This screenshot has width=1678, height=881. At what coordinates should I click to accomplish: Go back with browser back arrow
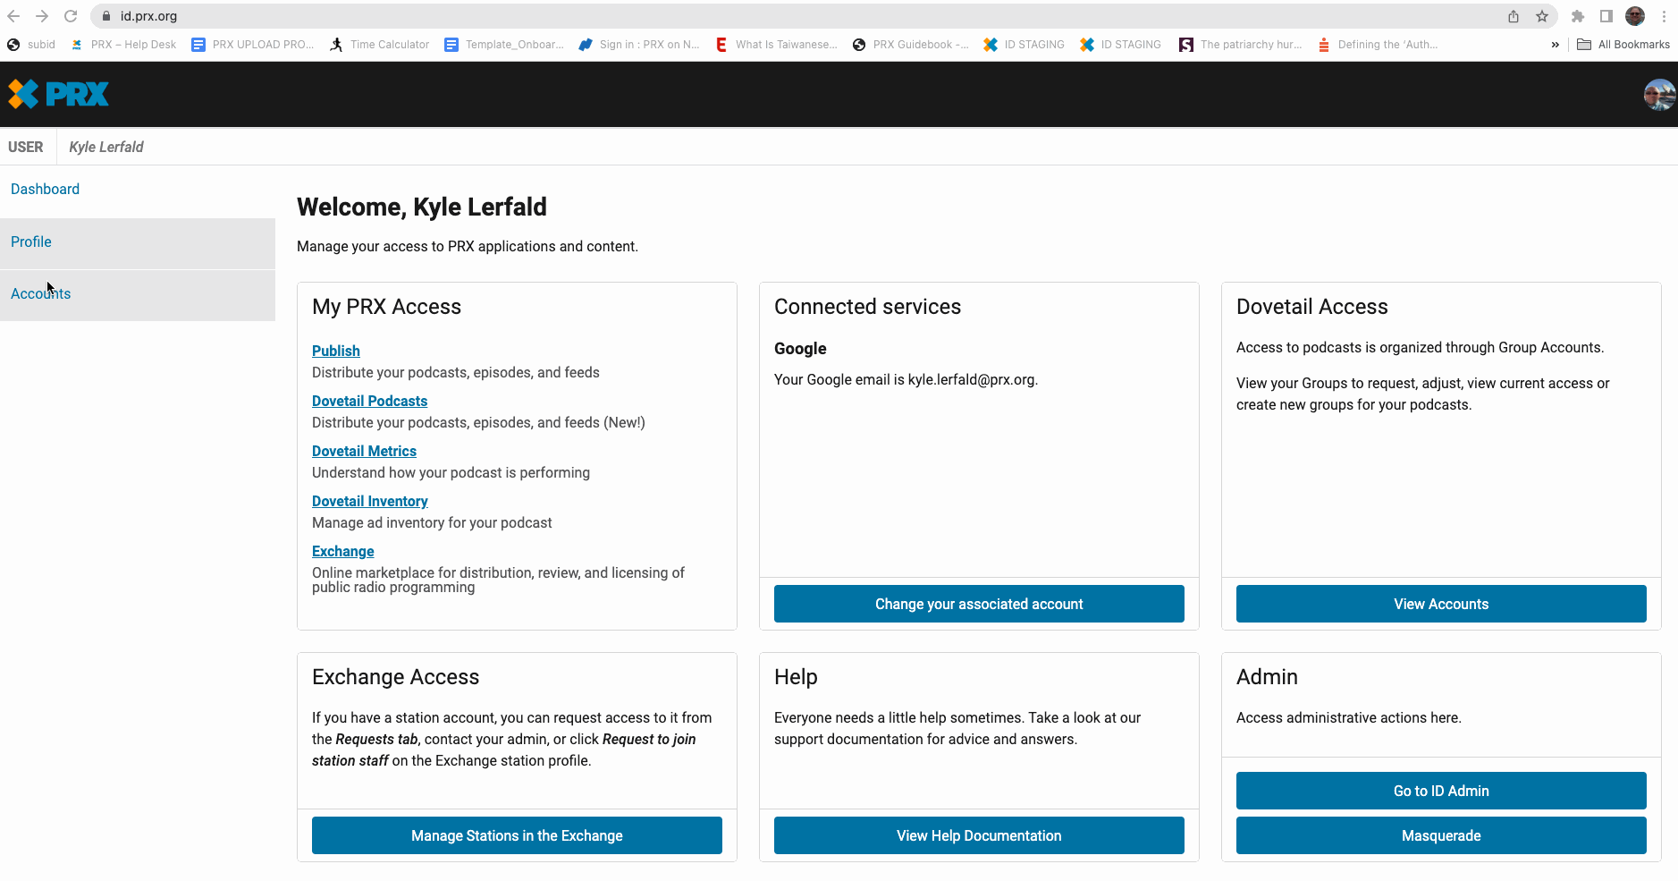pyautogui.click(x=13, y=16)
